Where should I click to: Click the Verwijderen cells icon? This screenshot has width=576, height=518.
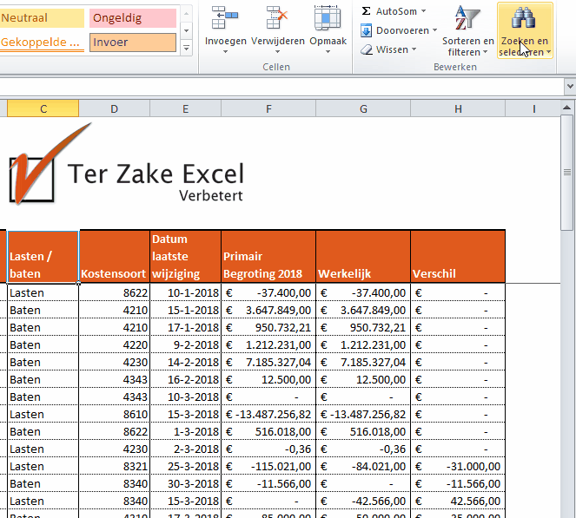point(277,17)
